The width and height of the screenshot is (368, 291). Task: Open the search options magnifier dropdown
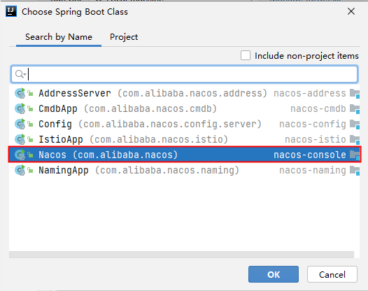pos(20,74)
